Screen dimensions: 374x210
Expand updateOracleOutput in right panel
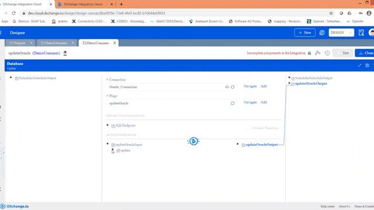[x=289, y=83]
